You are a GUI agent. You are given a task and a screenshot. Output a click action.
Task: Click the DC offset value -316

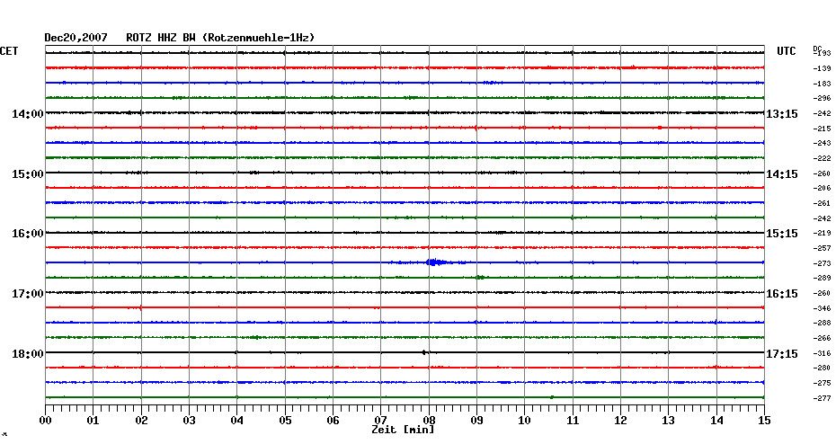pyautogui.click(x=822, y=353)
